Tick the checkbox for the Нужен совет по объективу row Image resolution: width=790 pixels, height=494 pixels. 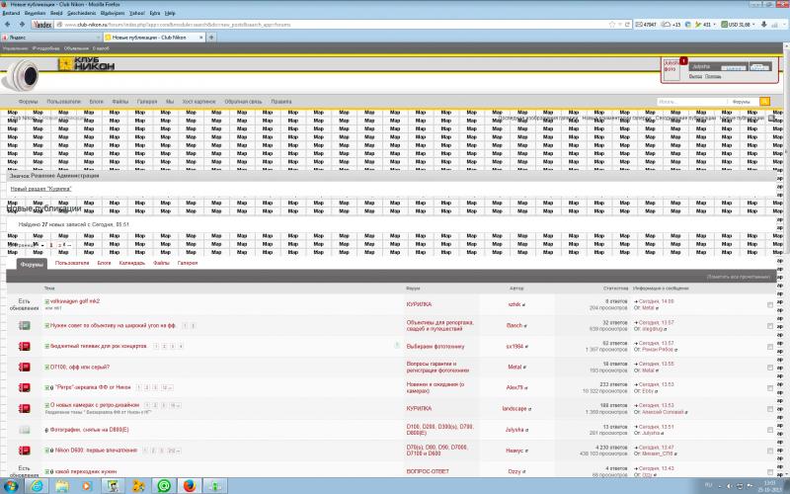click(x=770, y=326)
